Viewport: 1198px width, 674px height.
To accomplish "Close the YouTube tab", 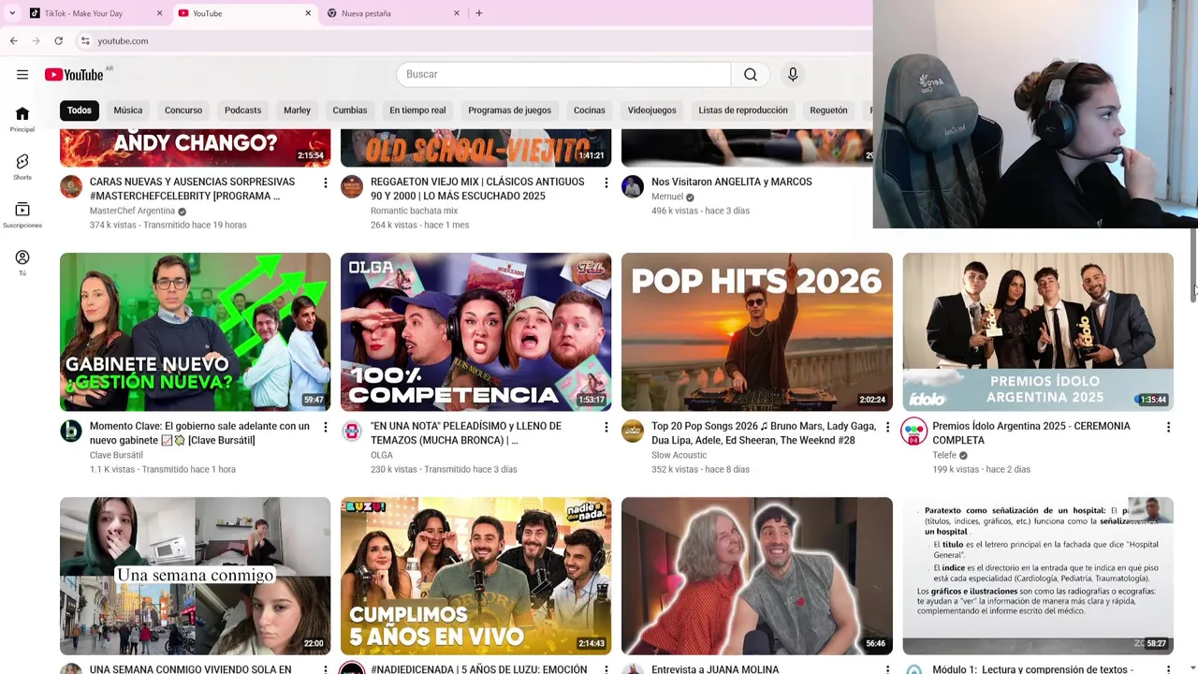I will pyautogui.click(x=308, y=13).
